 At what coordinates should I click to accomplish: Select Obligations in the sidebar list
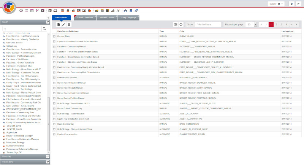point(11,46)
